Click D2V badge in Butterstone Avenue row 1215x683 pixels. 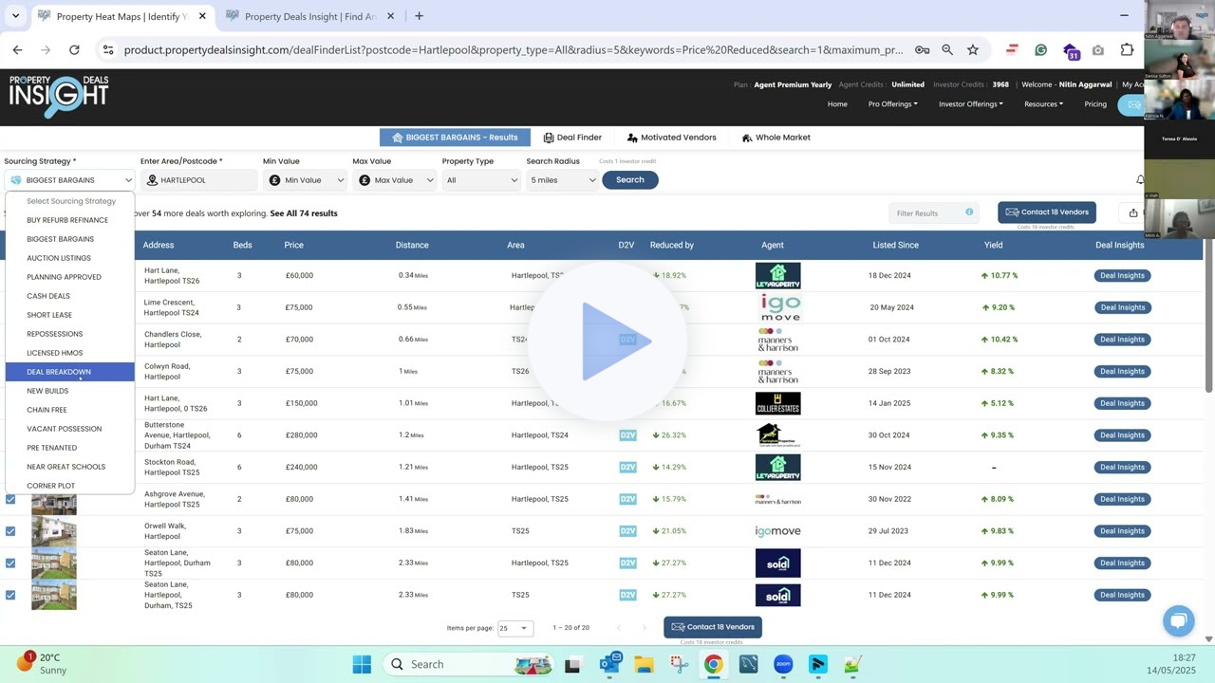coord(627,435)
